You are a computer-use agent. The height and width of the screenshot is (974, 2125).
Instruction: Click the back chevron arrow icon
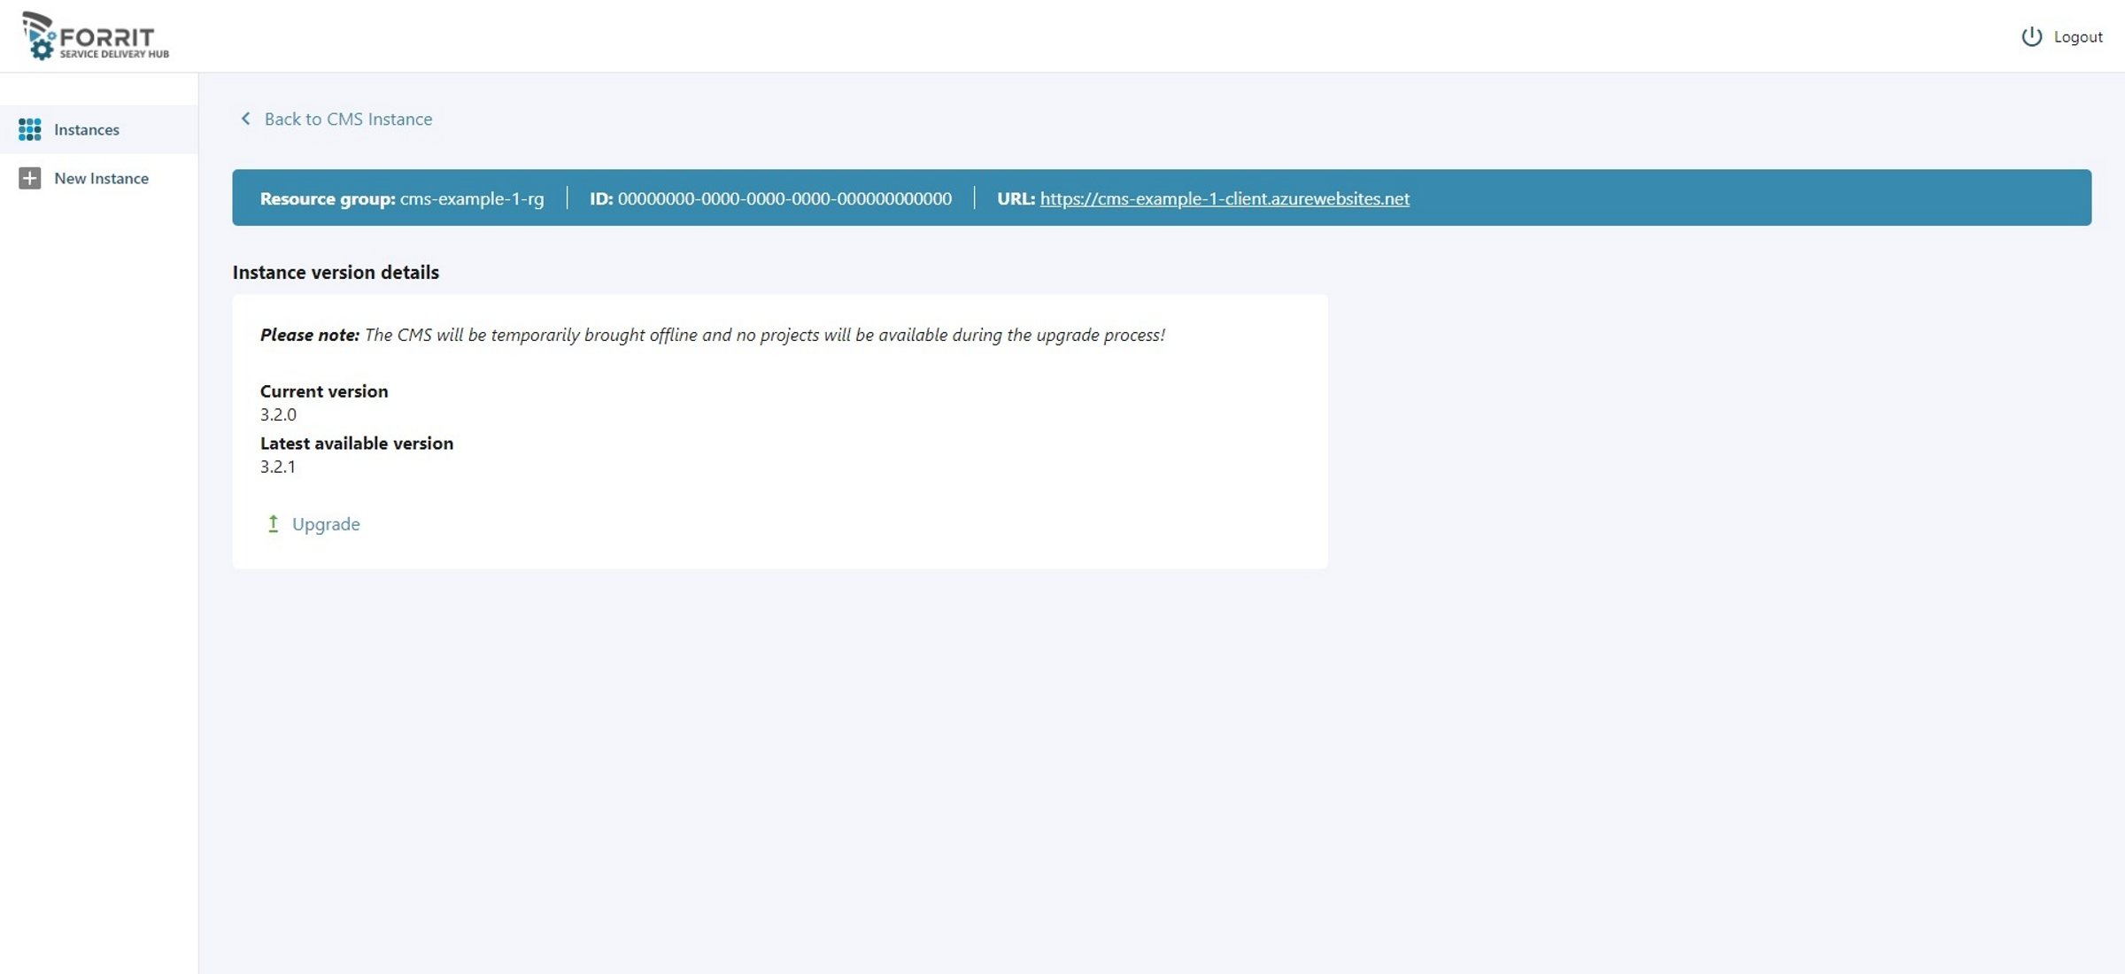tap(245, 119)
